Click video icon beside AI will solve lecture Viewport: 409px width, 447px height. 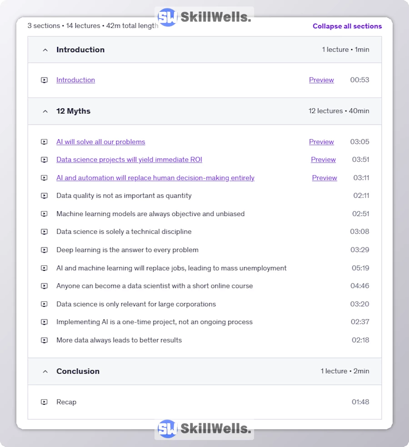pyautogui.click(x=44, y=142)
